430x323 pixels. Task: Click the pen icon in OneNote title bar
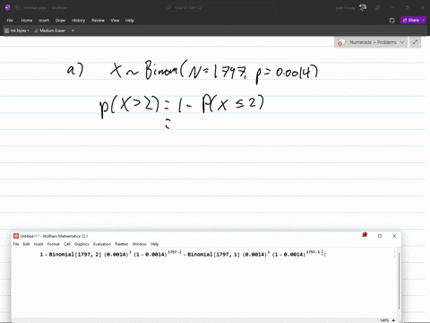(x=377, y=8)
